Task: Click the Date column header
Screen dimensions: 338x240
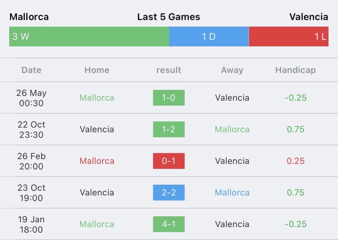Action: 31,70
